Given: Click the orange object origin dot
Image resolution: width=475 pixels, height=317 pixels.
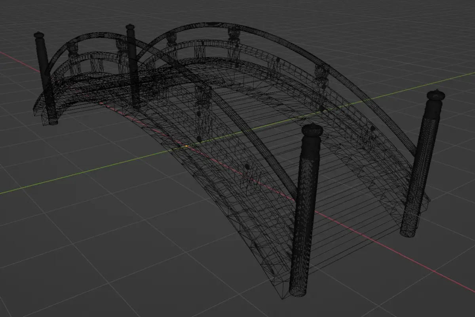Looking at the screenshot, I should coord(186,146).
